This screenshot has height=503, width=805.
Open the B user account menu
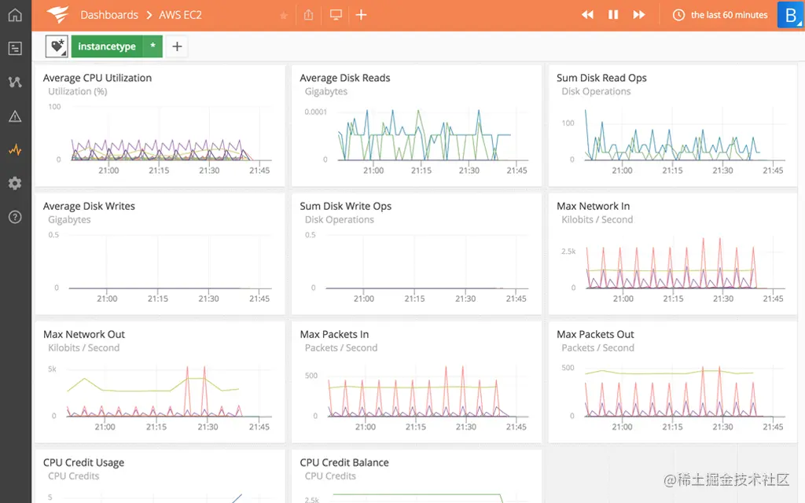pyautogui.click(x=790, y=14)
